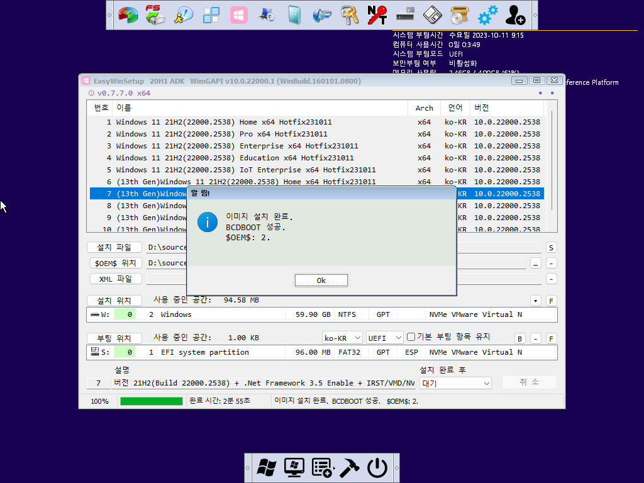Launch the pink Windows logo icon
Screen dimensions: 644x483
[x=238, y=15]
